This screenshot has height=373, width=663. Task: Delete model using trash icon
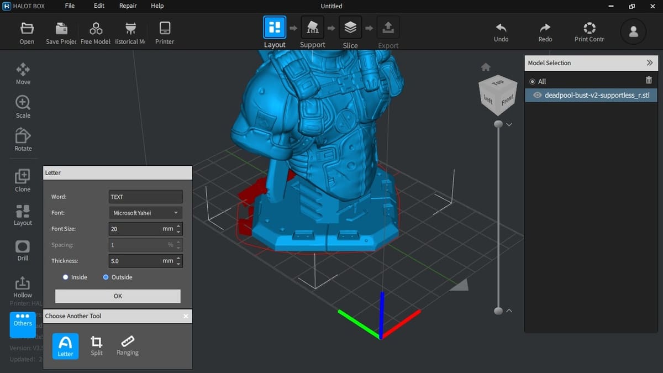(x=649, y=81)
